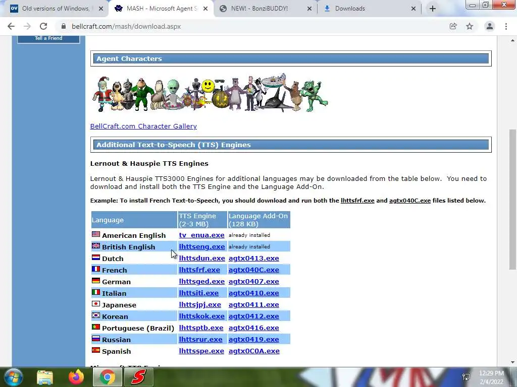Screen dimensions: 517x387
Task: Click the German flag icon
Action: coord(96,281)
